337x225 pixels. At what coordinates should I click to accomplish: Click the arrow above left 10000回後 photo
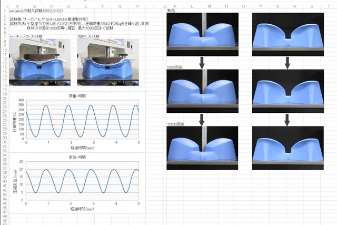202,120
